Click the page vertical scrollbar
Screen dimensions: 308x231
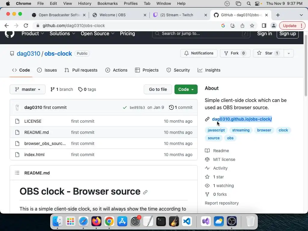306,65
